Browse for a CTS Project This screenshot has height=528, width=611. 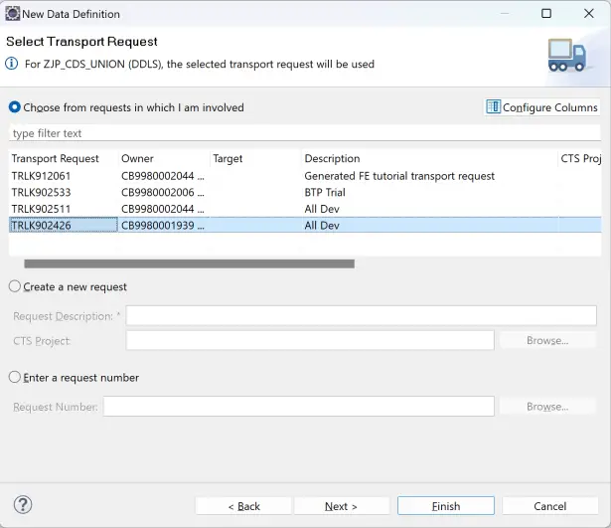click(x=547, y=340)
